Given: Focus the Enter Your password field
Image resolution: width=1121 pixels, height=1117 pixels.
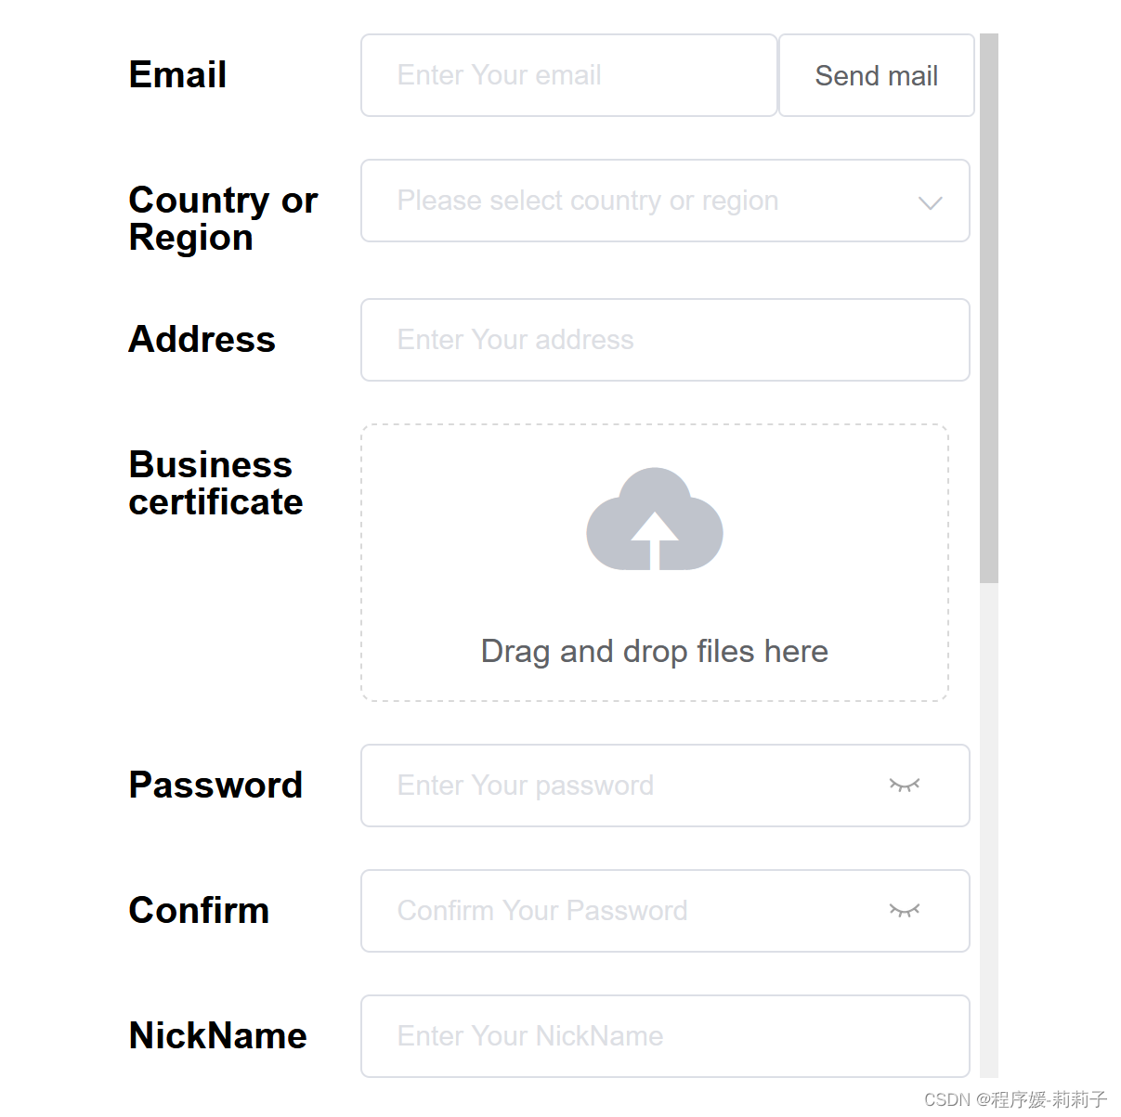Looking at the screenshot, I should [x=665, y=786].
